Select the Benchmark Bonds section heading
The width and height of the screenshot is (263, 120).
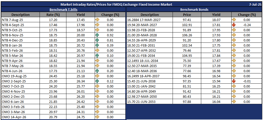point(194,9)
